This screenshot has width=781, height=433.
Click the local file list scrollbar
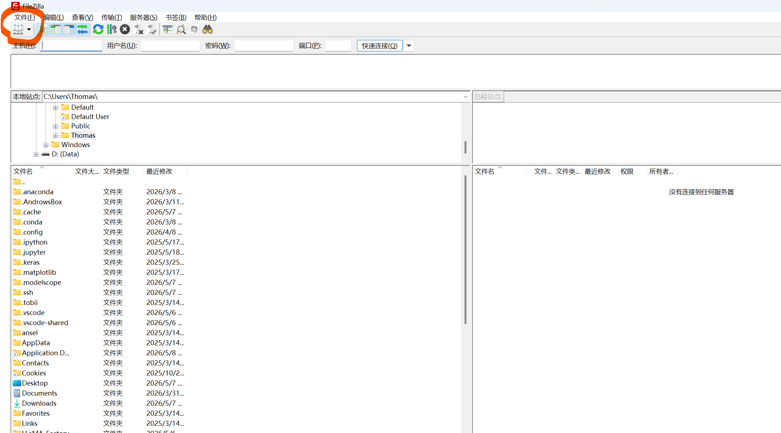tap(465, 249)
